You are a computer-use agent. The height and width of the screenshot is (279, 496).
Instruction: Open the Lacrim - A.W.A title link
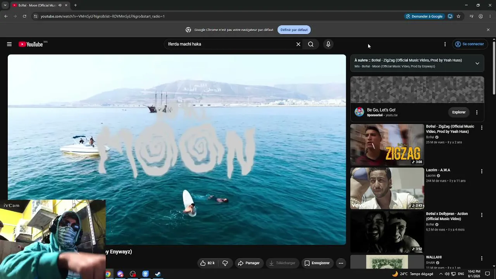[x=438, y=170]
